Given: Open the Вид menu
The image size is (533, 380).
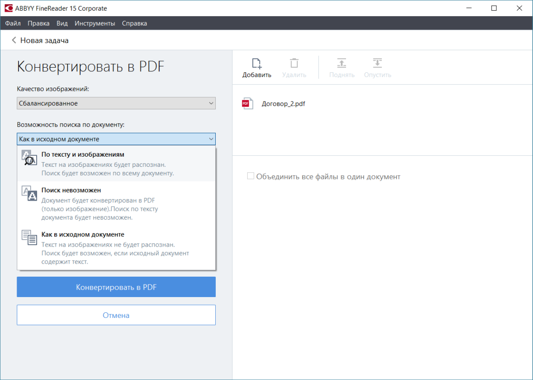Looking at the screenshot, I should pyautogui.click(x=62, y=23).
